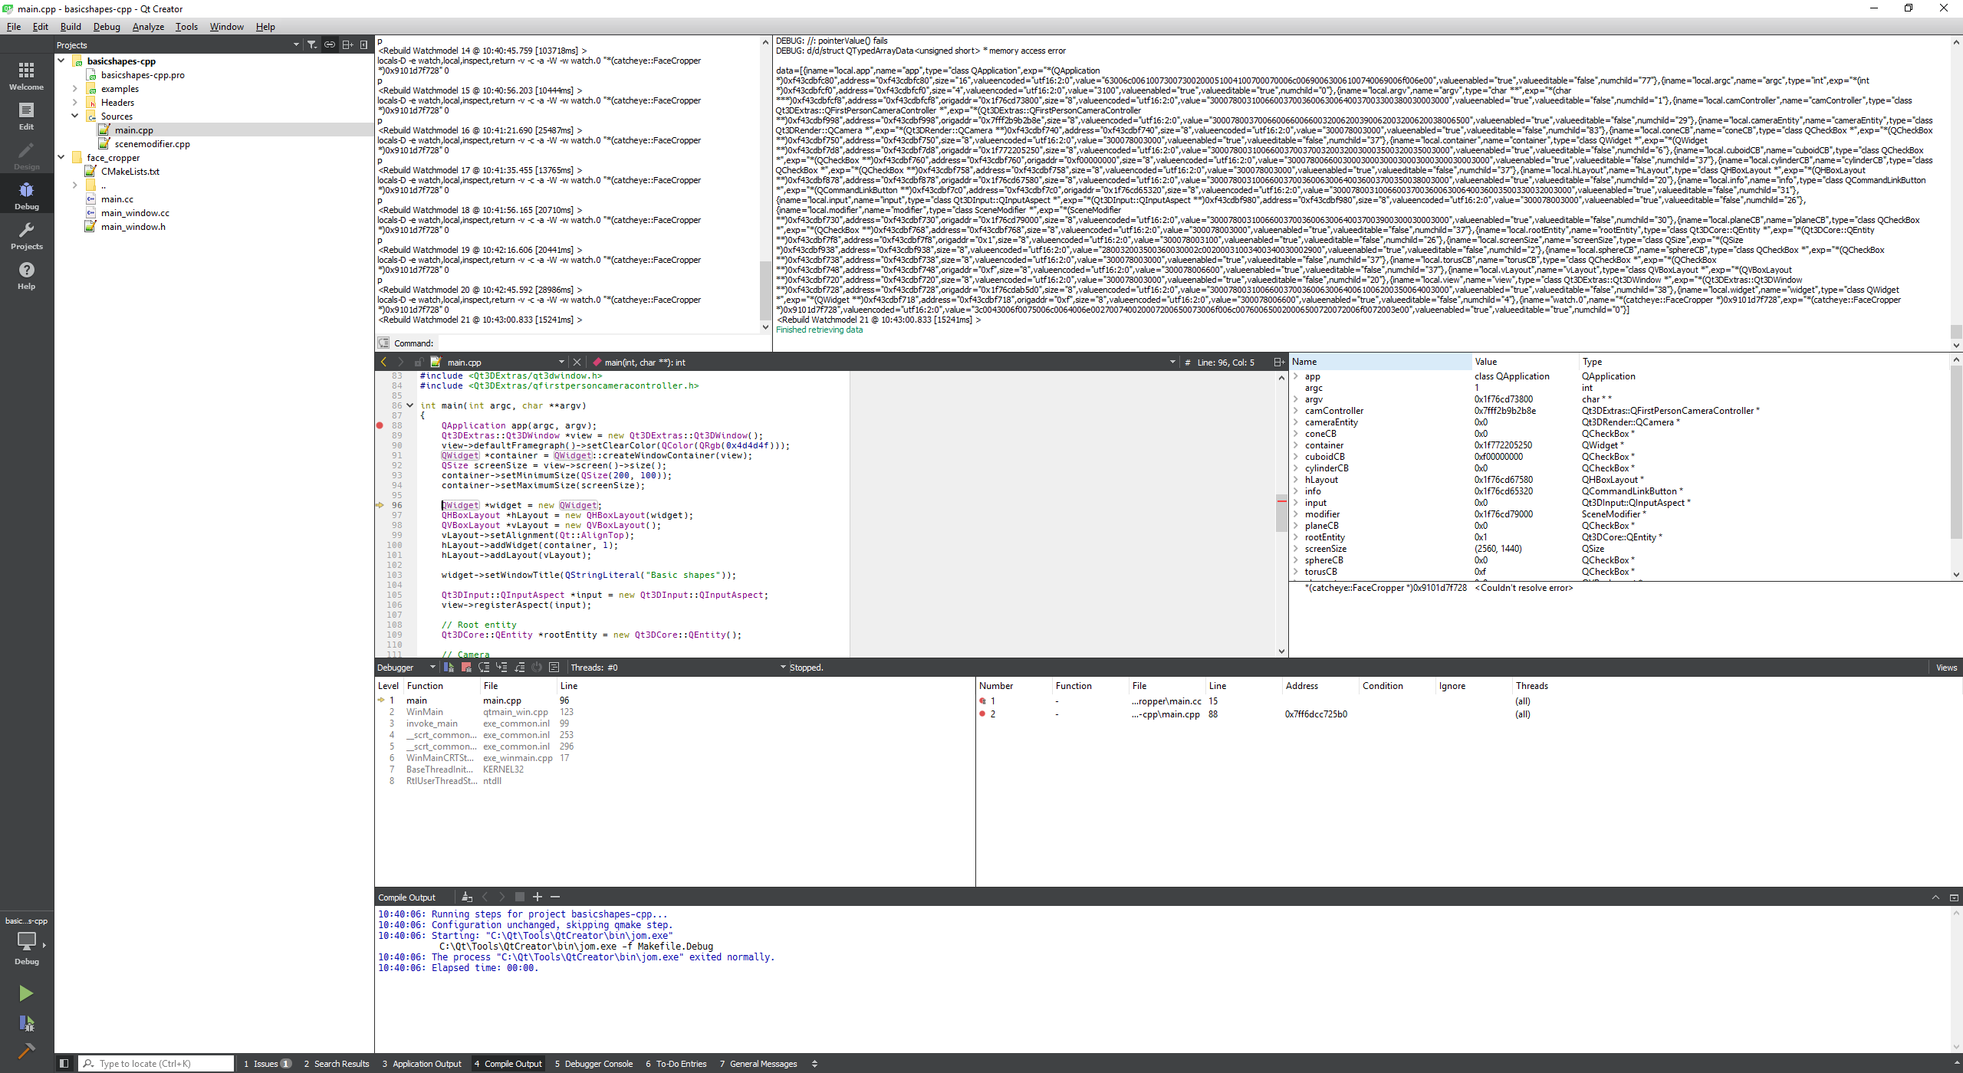
Task: Collapse the Sources folder node
Action: [x=75, y=116]
